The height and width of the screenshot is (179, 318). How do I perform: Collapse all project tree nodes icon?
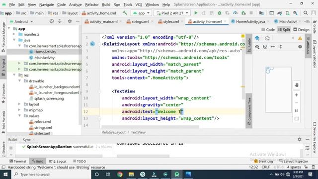click(60, 21)
